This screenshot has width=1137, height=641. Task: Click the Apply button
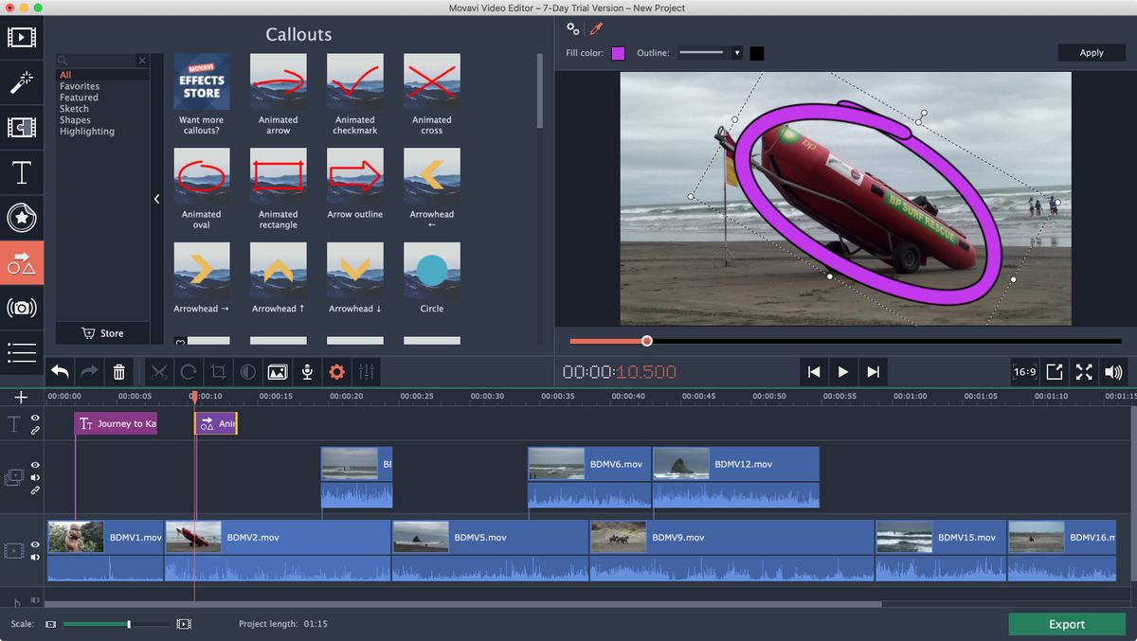coord(1092,53)
